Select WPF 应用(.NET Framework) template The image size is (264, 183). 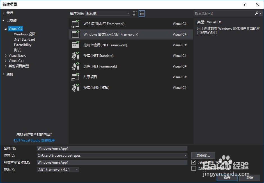[131, 24]
